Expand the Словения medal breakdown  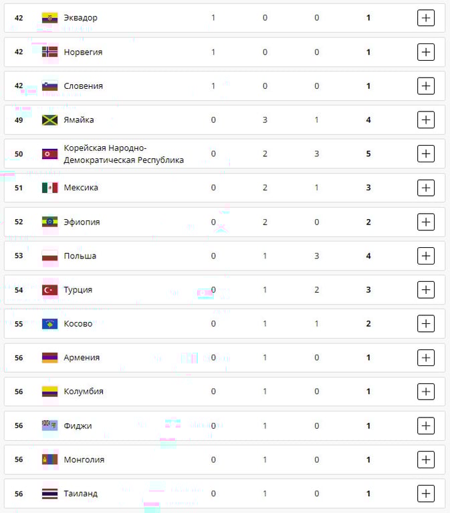click(x=426, y=86)
